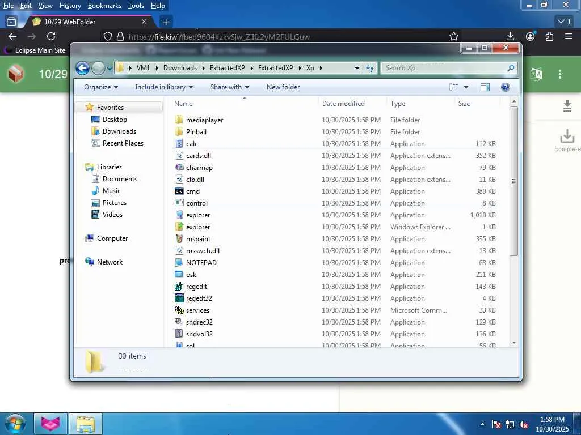Select the cards.dll file icon
This screenshot has width=581, height=435.
click(x=179, y=155)
